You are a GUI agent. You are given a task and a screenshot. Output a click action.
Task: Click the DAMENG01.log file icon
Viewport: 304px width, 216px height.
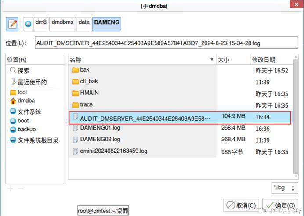[x=76, y=128]
